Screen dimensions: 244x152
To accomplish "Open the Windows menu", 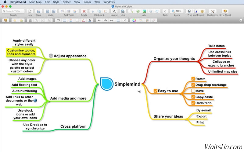I will (x=109, y=2).
